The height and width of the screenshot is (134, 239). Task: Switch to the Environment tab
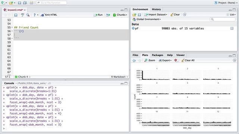[x=140, y=9]
